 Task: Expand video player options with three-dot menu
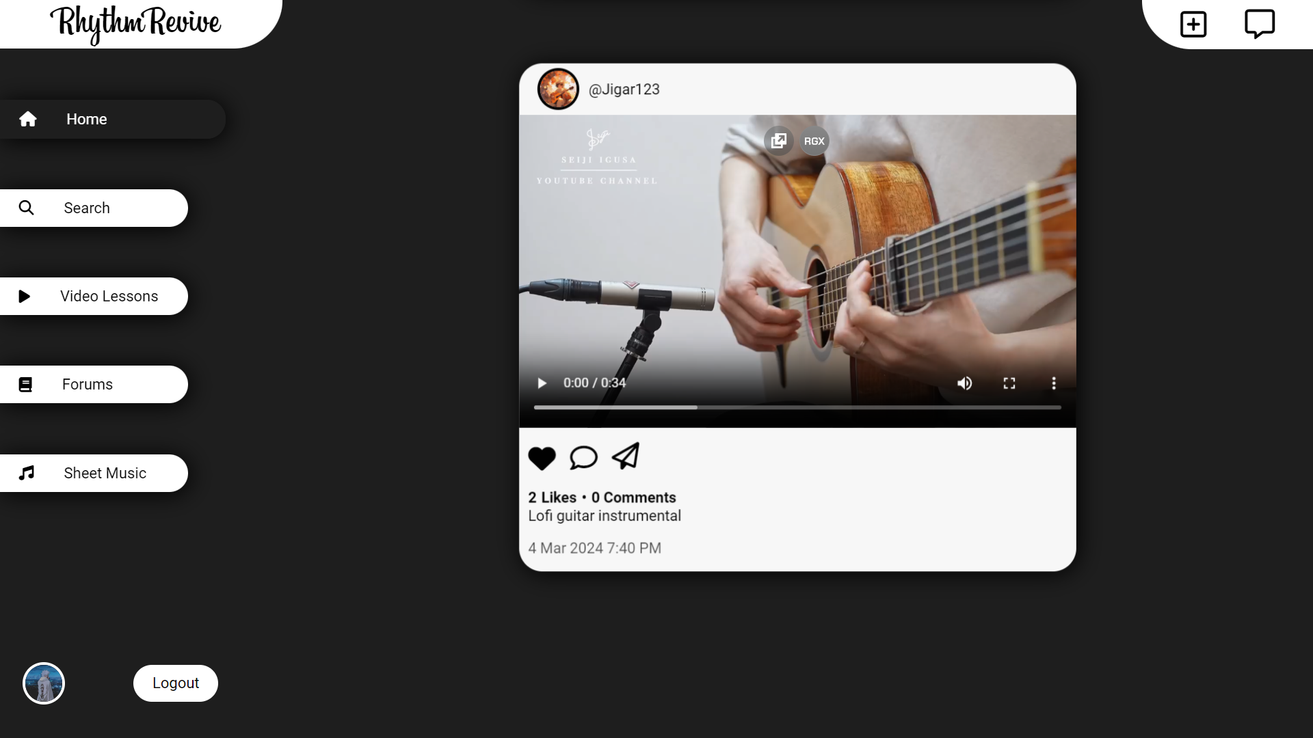1053,383
